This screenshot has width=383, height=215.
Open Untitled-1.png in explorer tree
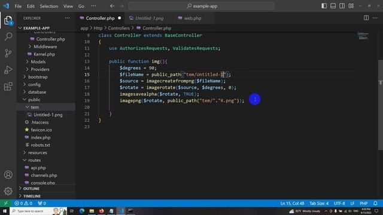pos(48,115)
